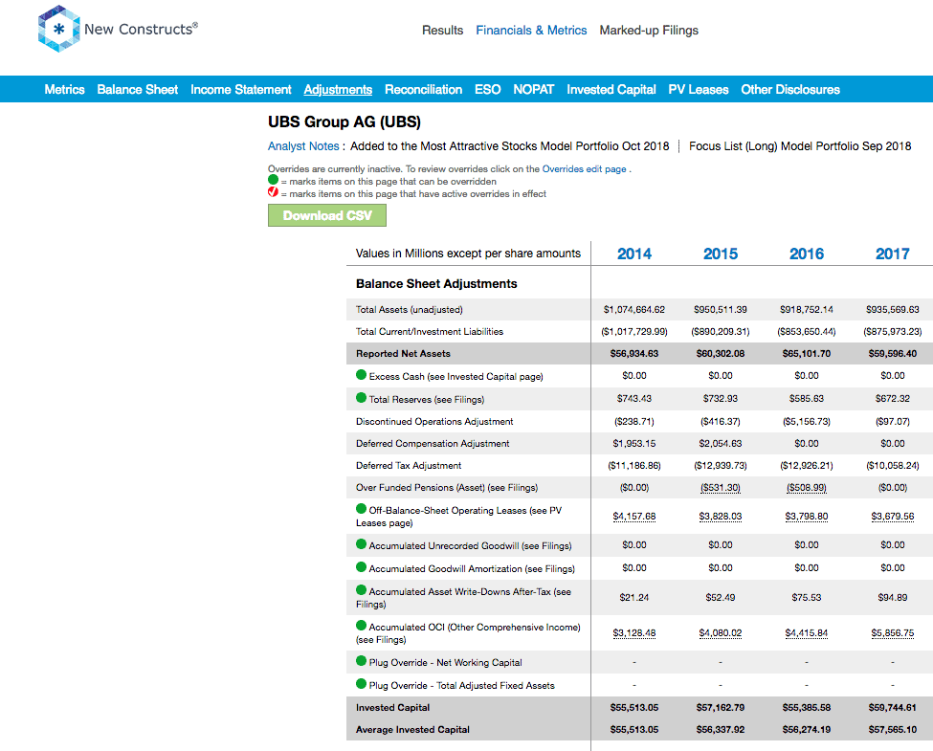The height and width of the screenshot is (751, 933).
Task: Click the UBS Group AG (UBS) heading
Action: [x=344, y=122]
